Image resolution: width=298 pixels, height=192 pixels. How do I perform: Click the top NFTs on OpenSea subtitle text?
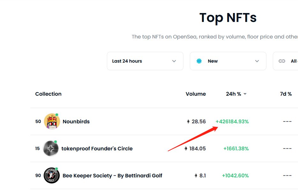[215, 37]
